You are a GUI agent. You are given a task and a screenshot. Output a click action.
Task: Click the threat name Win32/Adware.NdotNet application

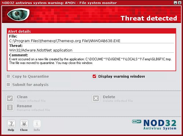point(41,50)
